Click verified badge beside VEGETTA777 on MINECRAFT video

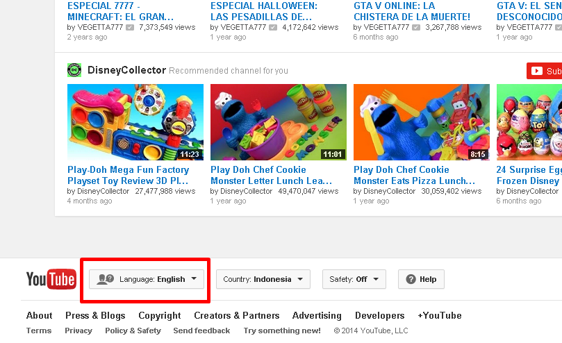point(130,28)
